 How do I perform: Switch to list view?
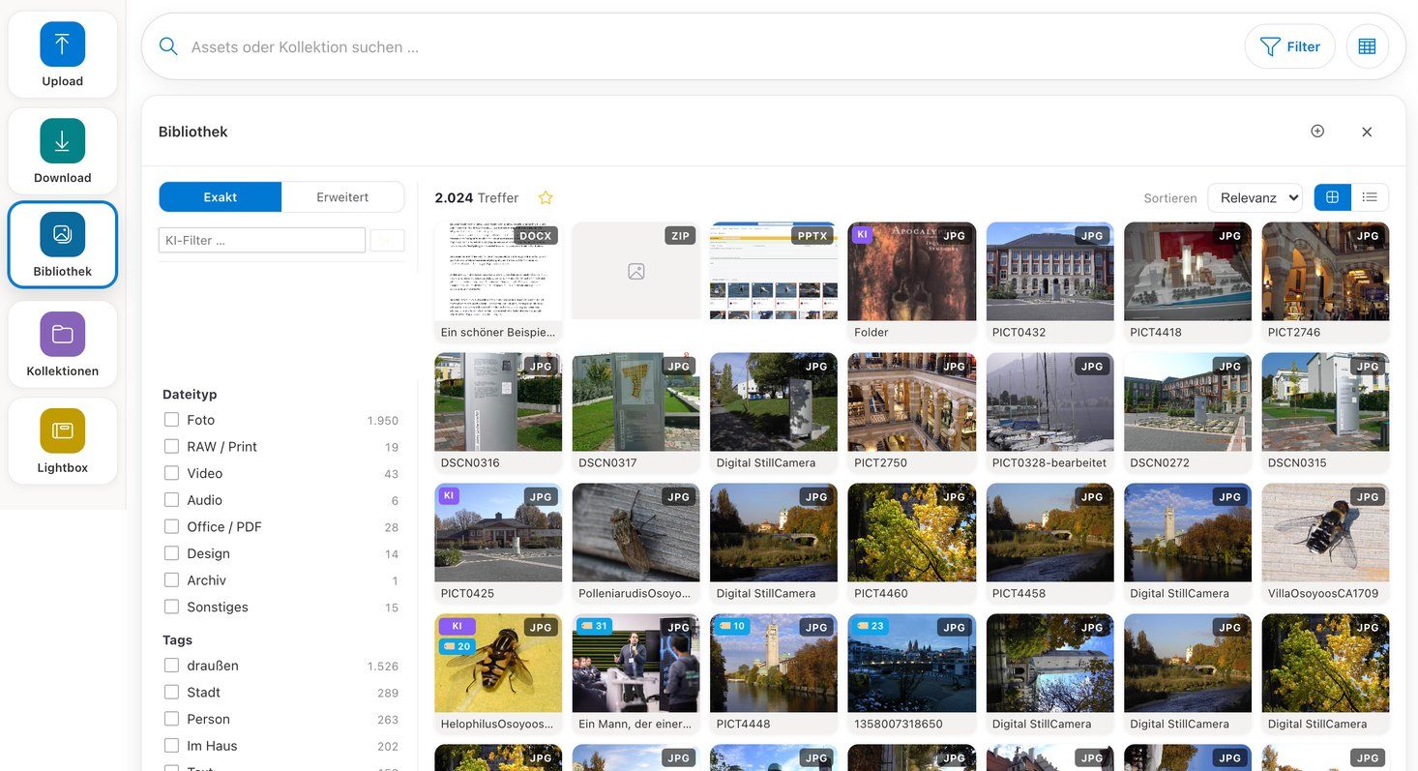point(1370,197)
